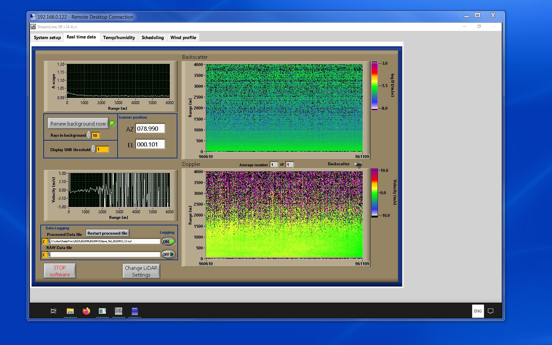Adjust the Display SNR threshold stepper
The image size is (552, 345).
(94, 149)
